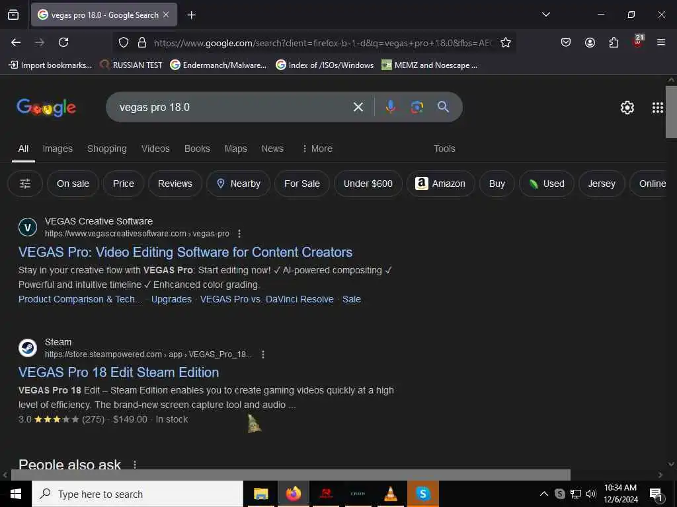
Task: Open the Firefox hamburger application menu
Action: (660, 42)
